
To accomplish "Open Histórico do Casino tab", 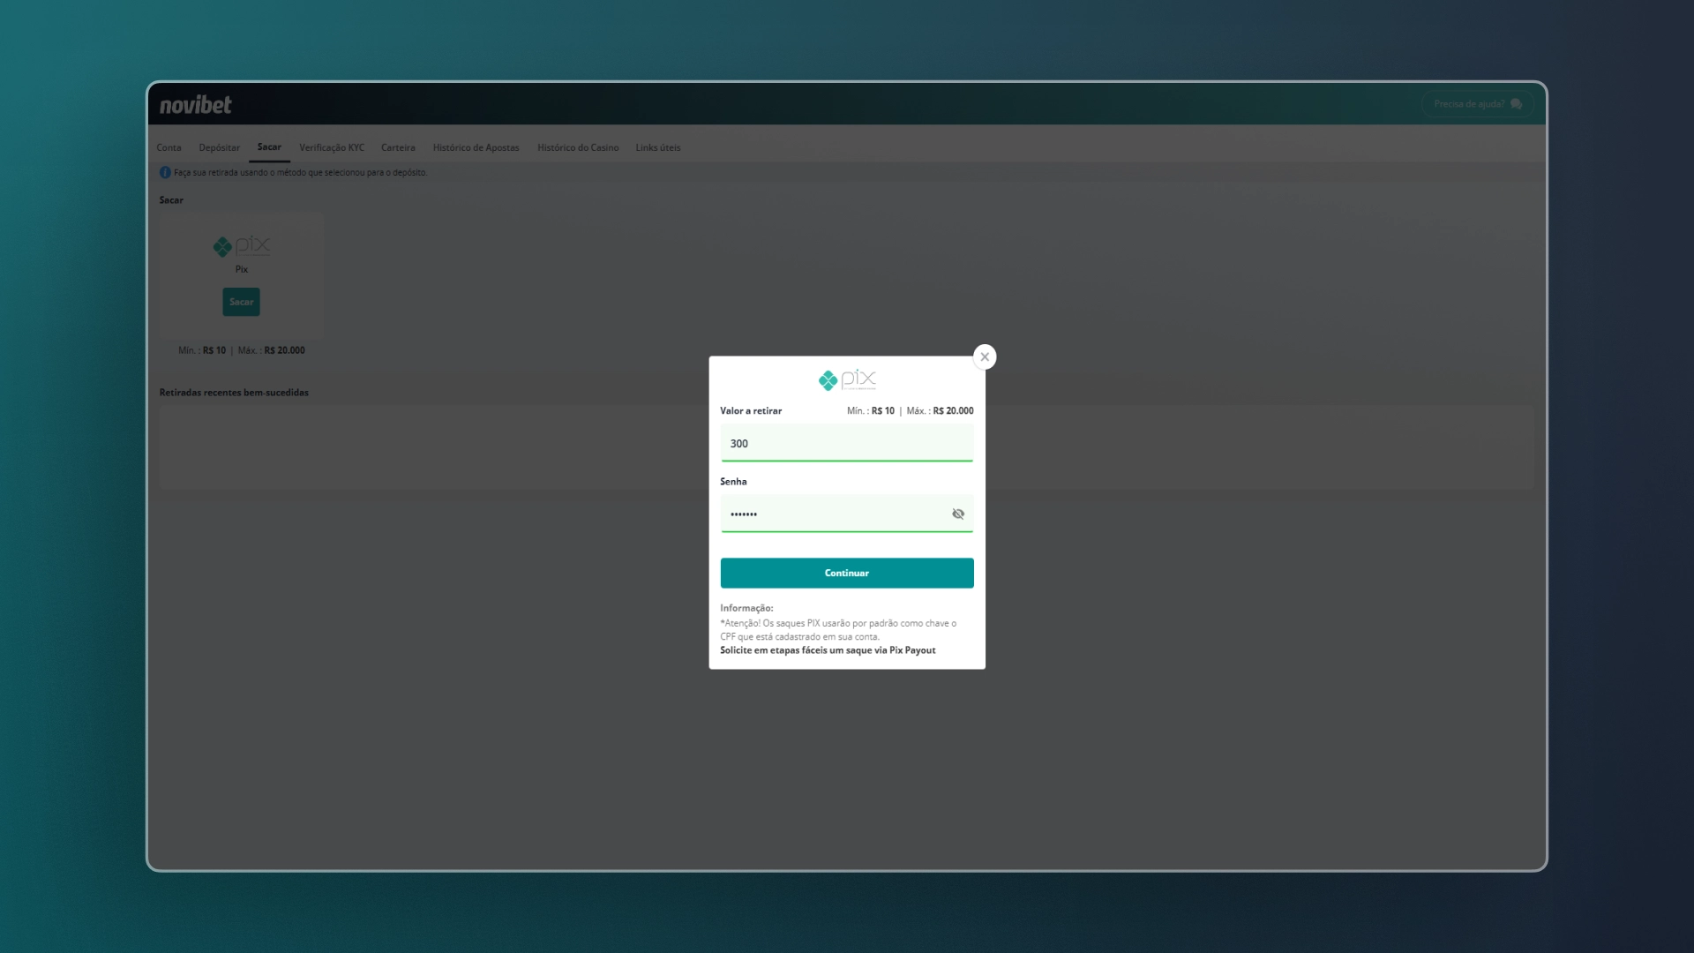I will click(x=577, y=147).
